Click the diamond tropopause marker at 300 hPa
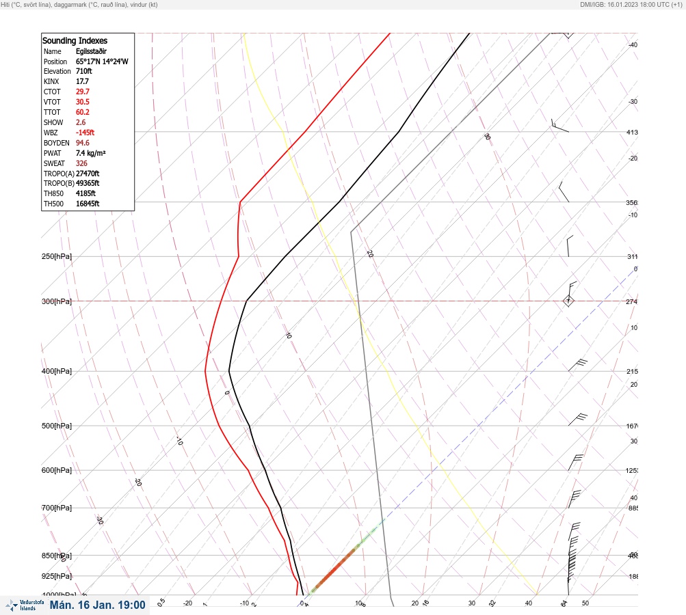686x615 pixels. click(568, 301)
